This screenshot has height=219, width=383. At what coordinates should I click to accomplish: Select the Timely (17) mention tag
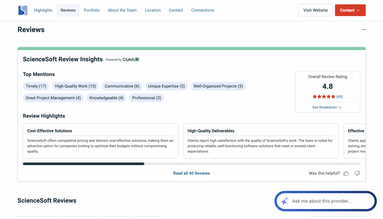pos(36,86)
